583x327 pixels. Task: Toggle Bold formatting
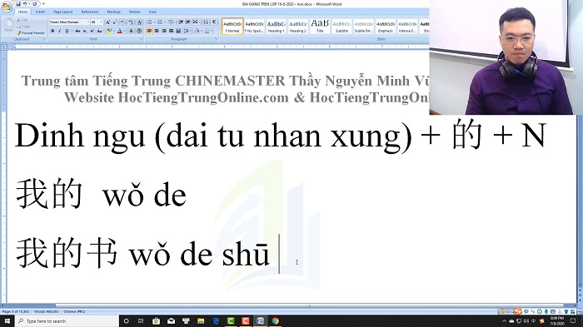coord(52,31)
